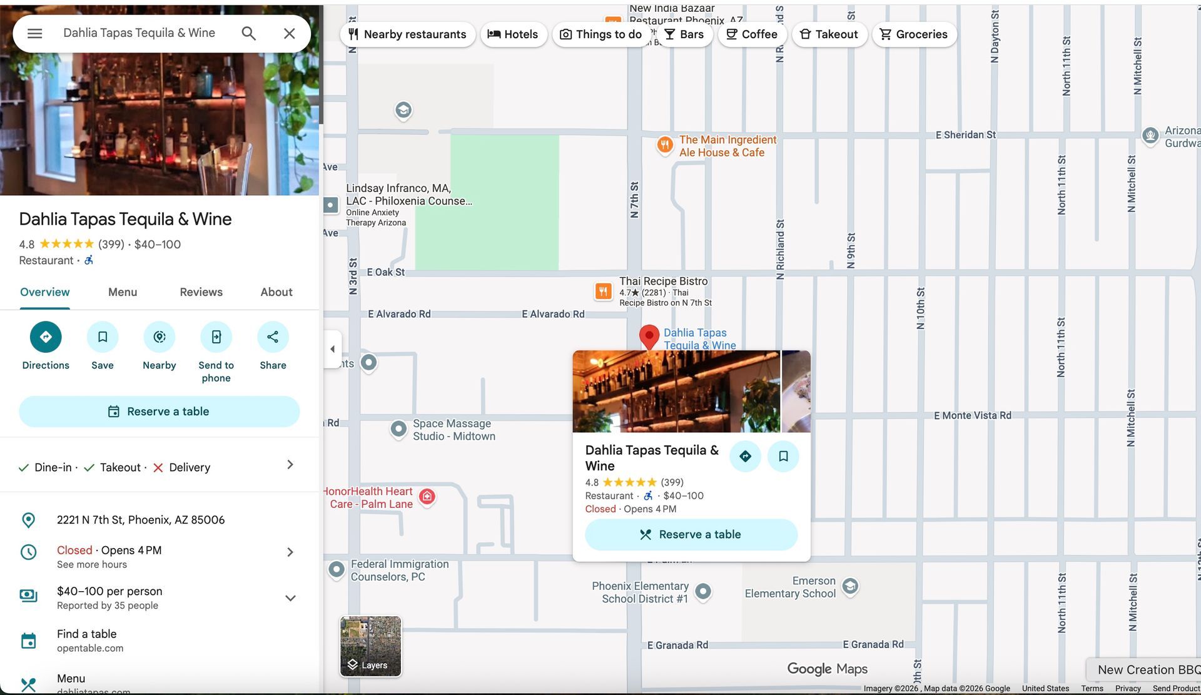Click the address 2221 N 7th St

(141, 520)
